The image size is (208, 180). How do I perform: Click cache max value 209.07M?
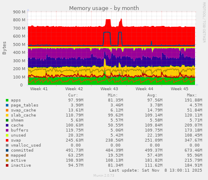(193, 125)
